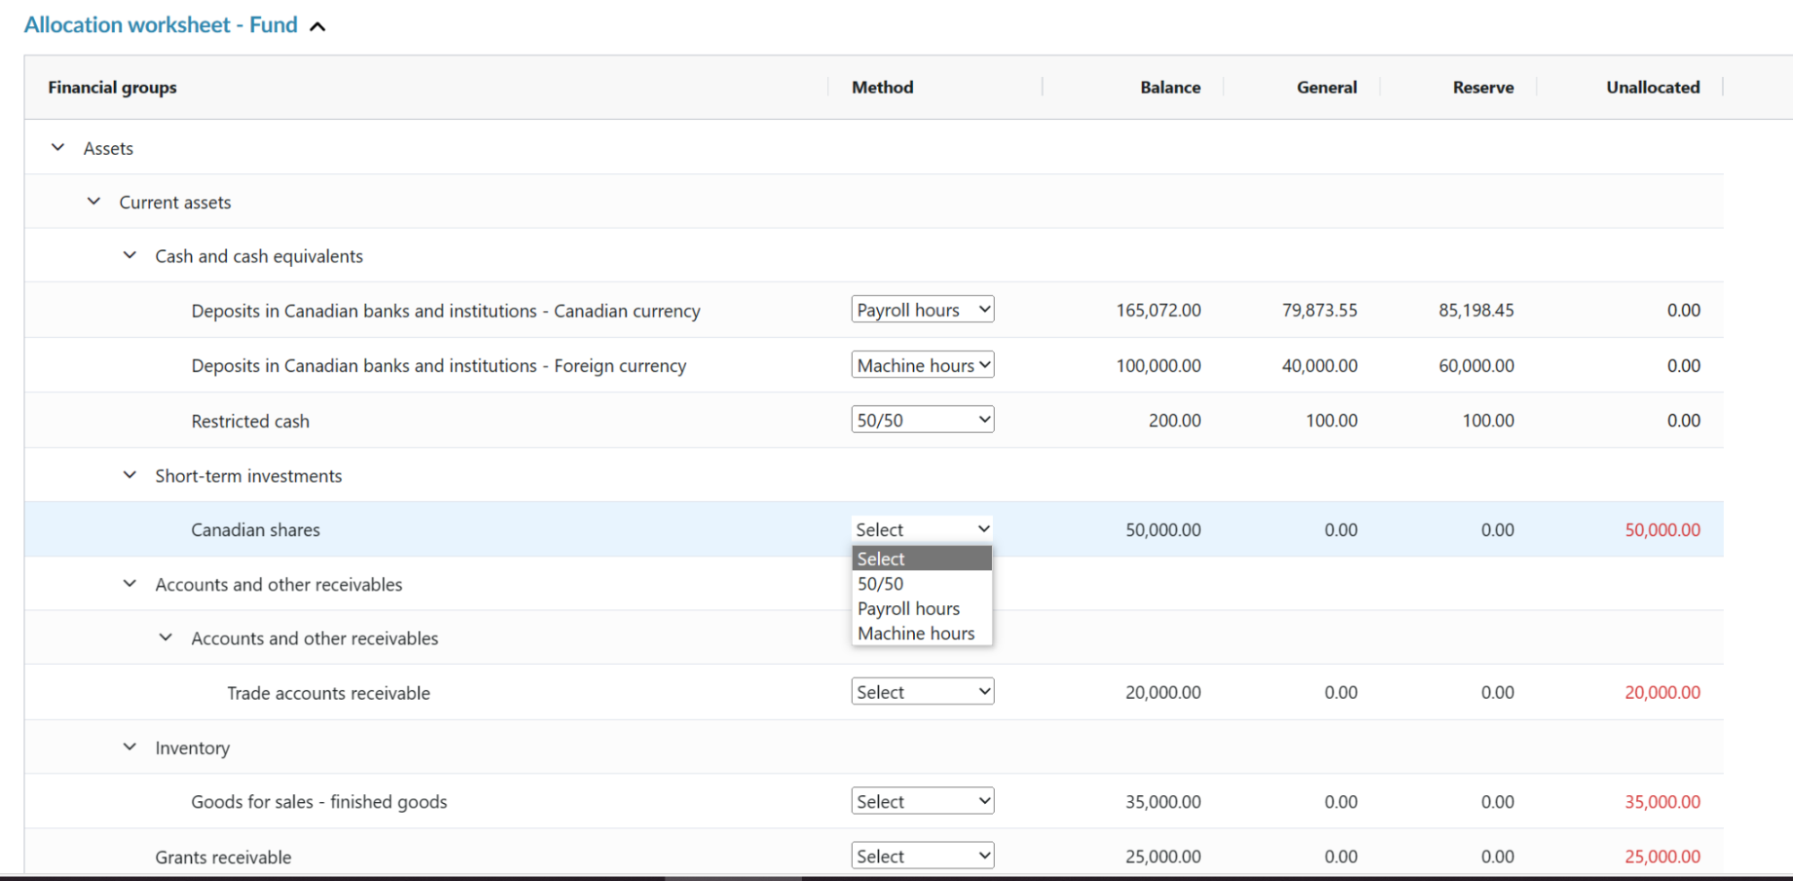
Task: Change Payroll hours method for Canadian currency deposits
Action: pos(922,309)
